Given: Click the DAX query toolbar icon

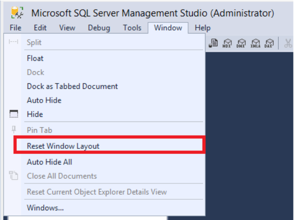Looking at the screenshot, I should pos(269,43).
